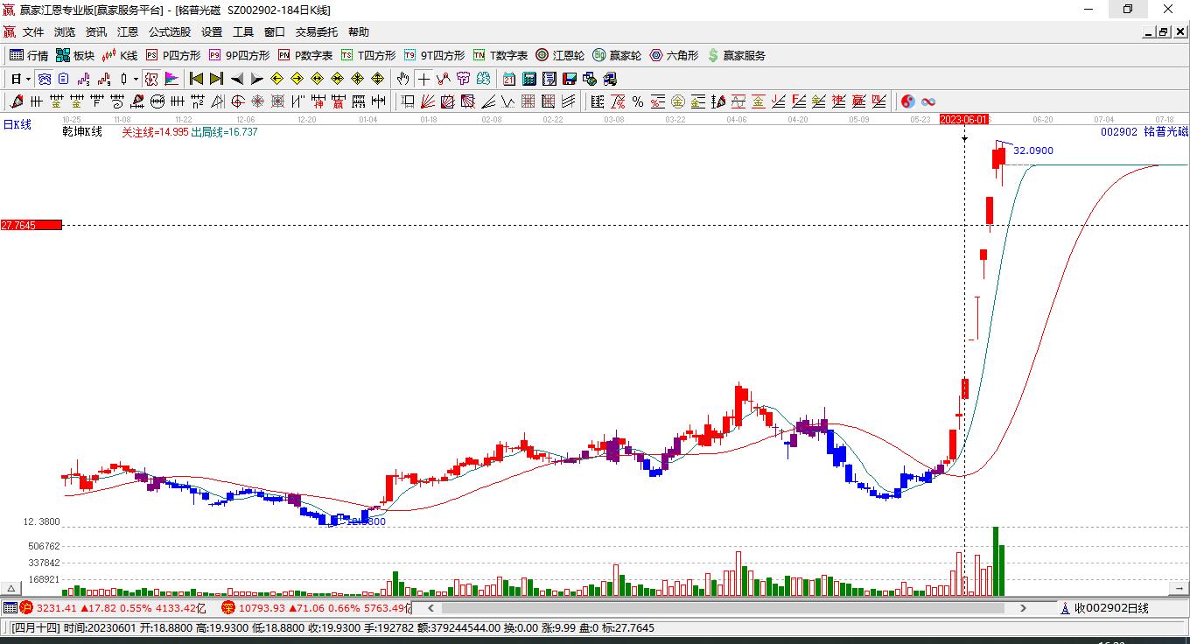Switch to the K线 chart view
The image size is (1190, 644).
tap(120, 55)
